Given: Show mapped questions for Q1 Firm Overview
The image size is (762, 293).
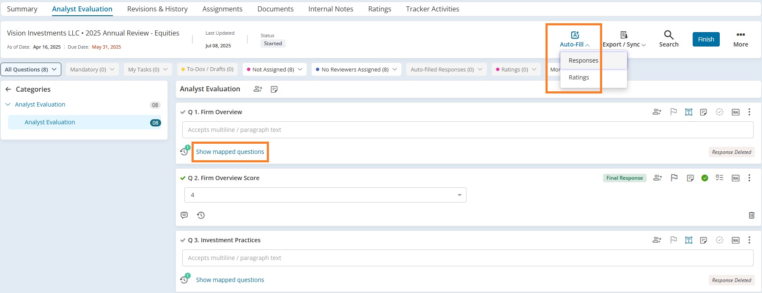Looking at the screenshot, I should 230,152.
